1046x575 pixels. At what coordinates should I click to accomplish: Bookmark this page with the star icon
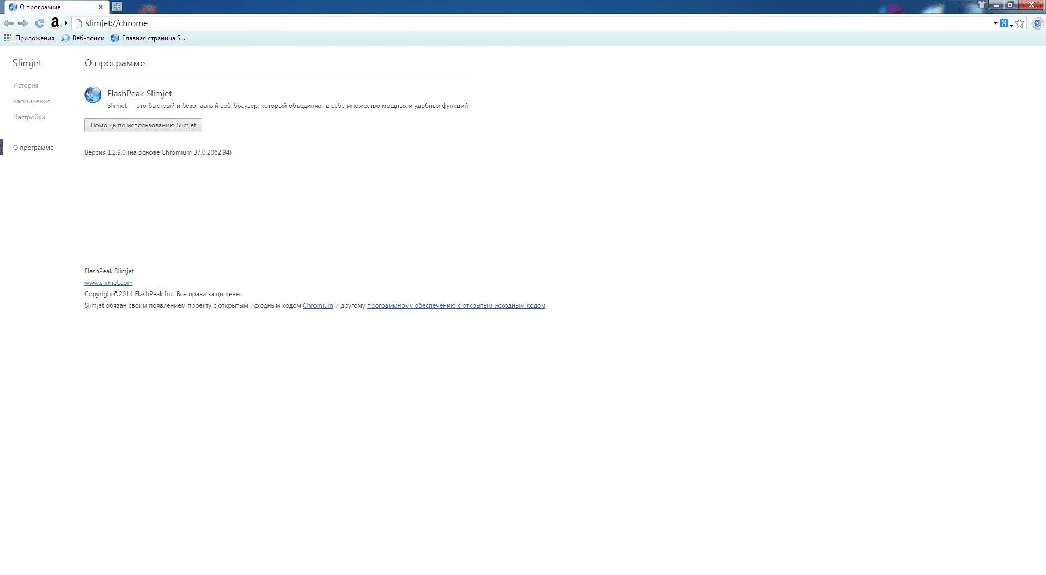(x=1020, y=23)
